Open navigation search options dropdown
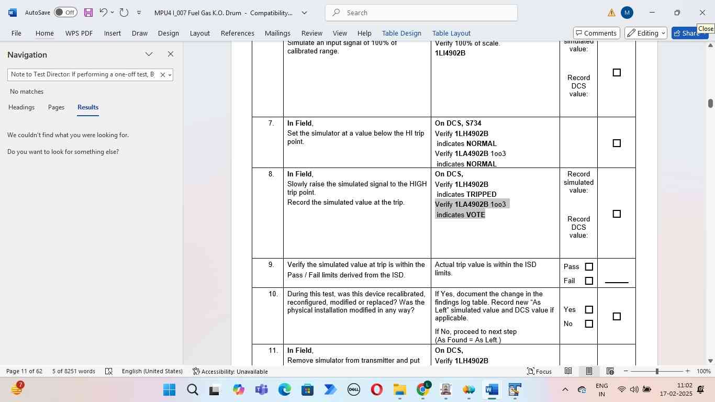The image size is (715, 402). [x=170, y=75]
